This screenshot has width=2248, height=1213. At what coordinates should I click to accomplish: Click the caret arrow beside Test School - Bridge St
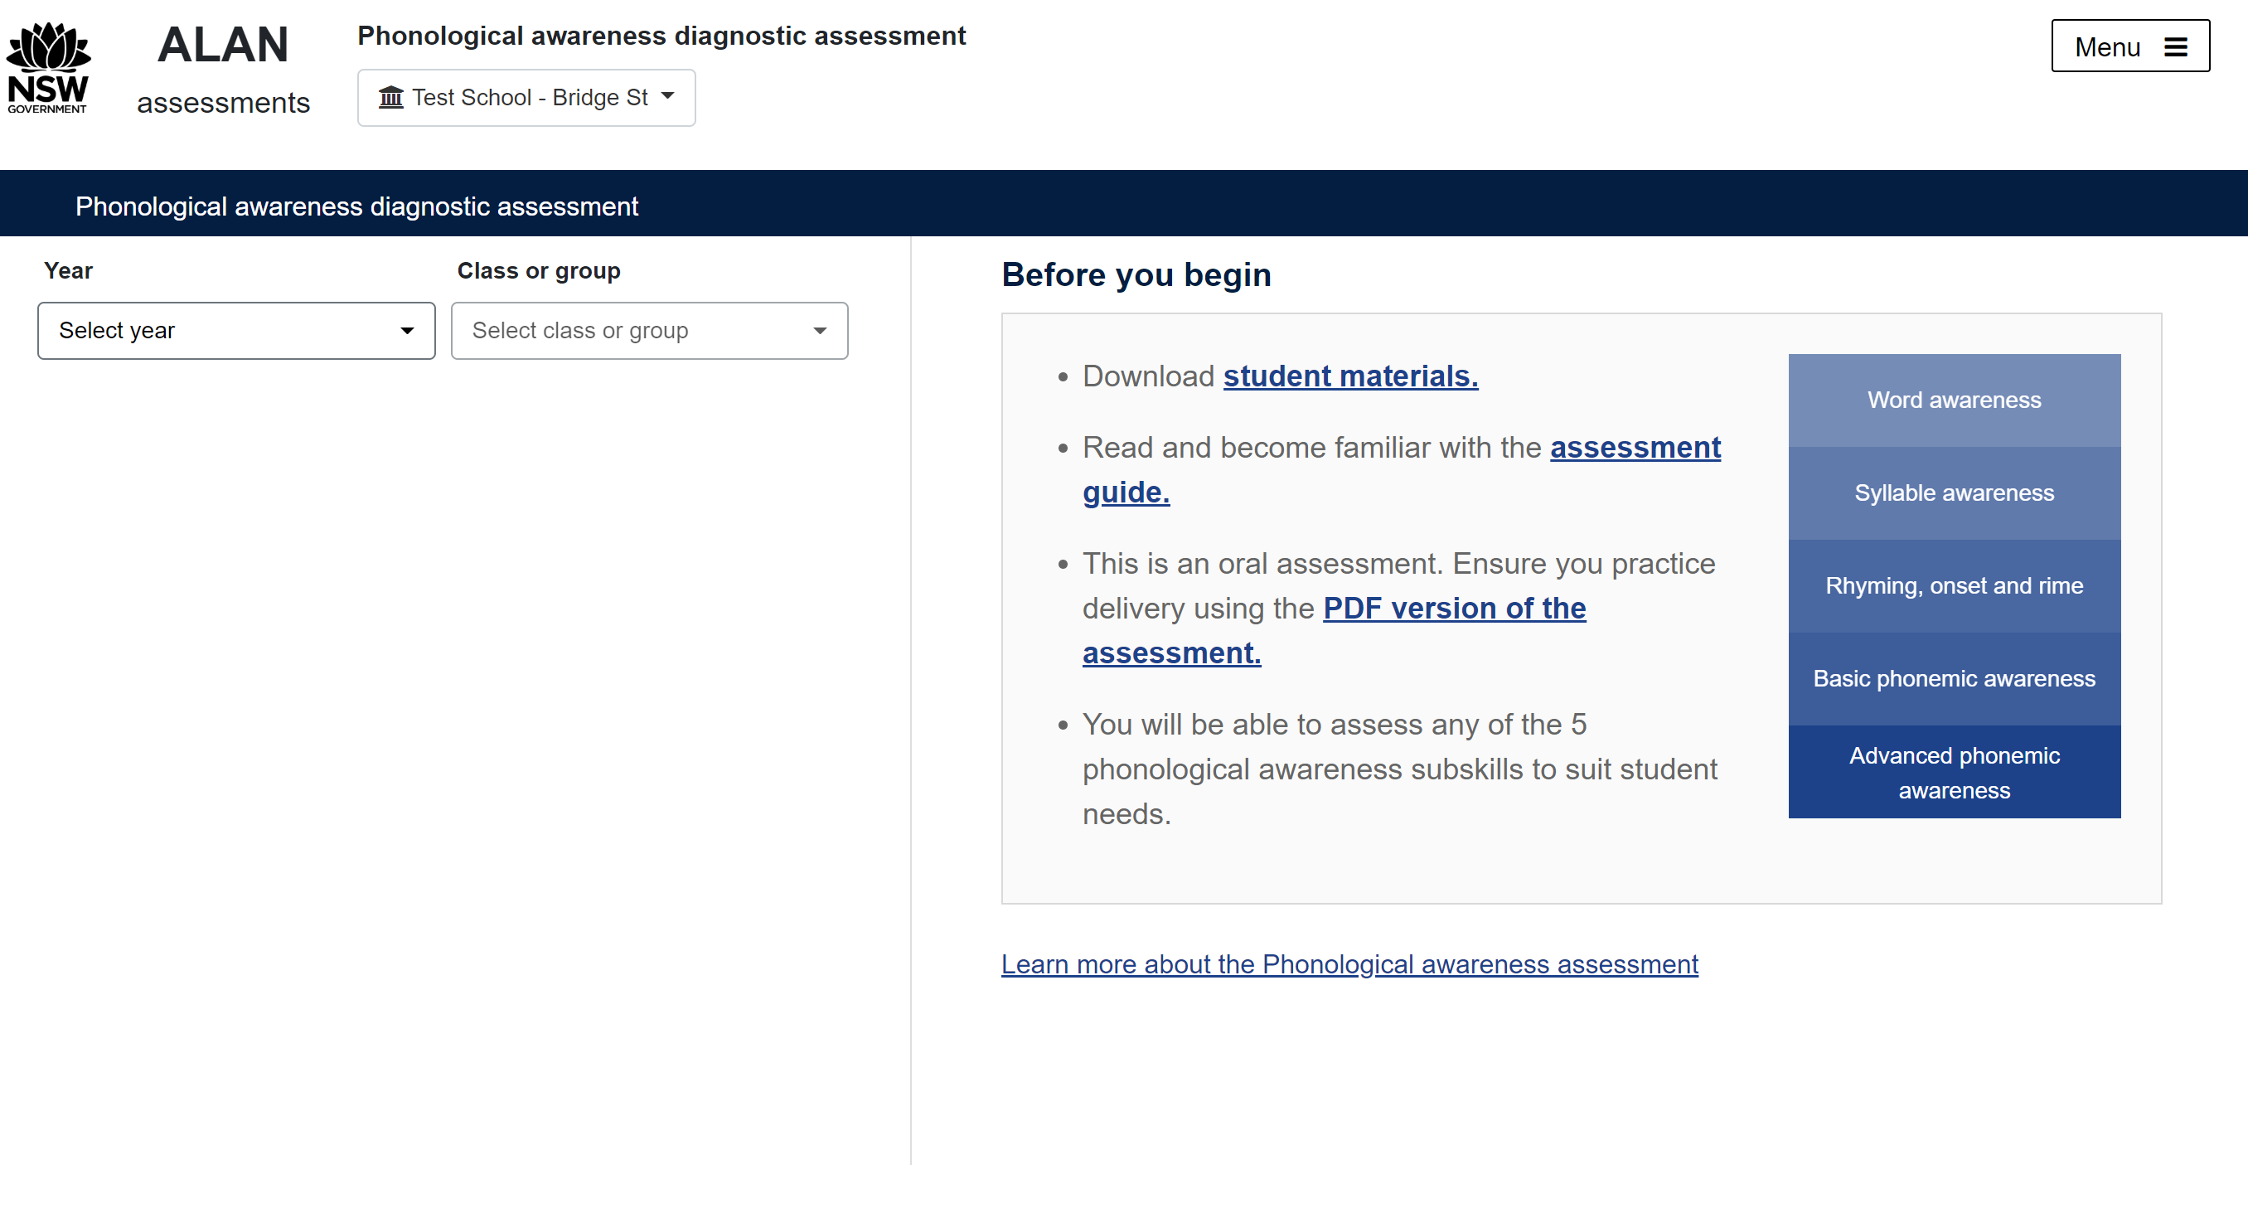click(x=668, y=96)
